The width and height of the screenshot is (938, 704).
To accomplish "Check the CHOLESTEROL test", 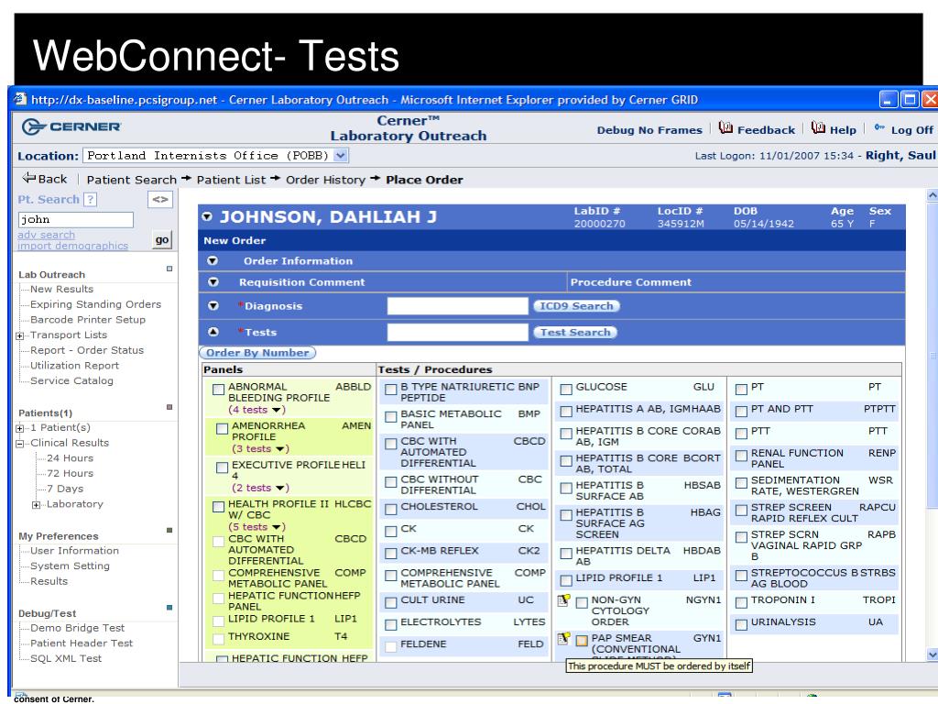I will (x=390, y=510).
